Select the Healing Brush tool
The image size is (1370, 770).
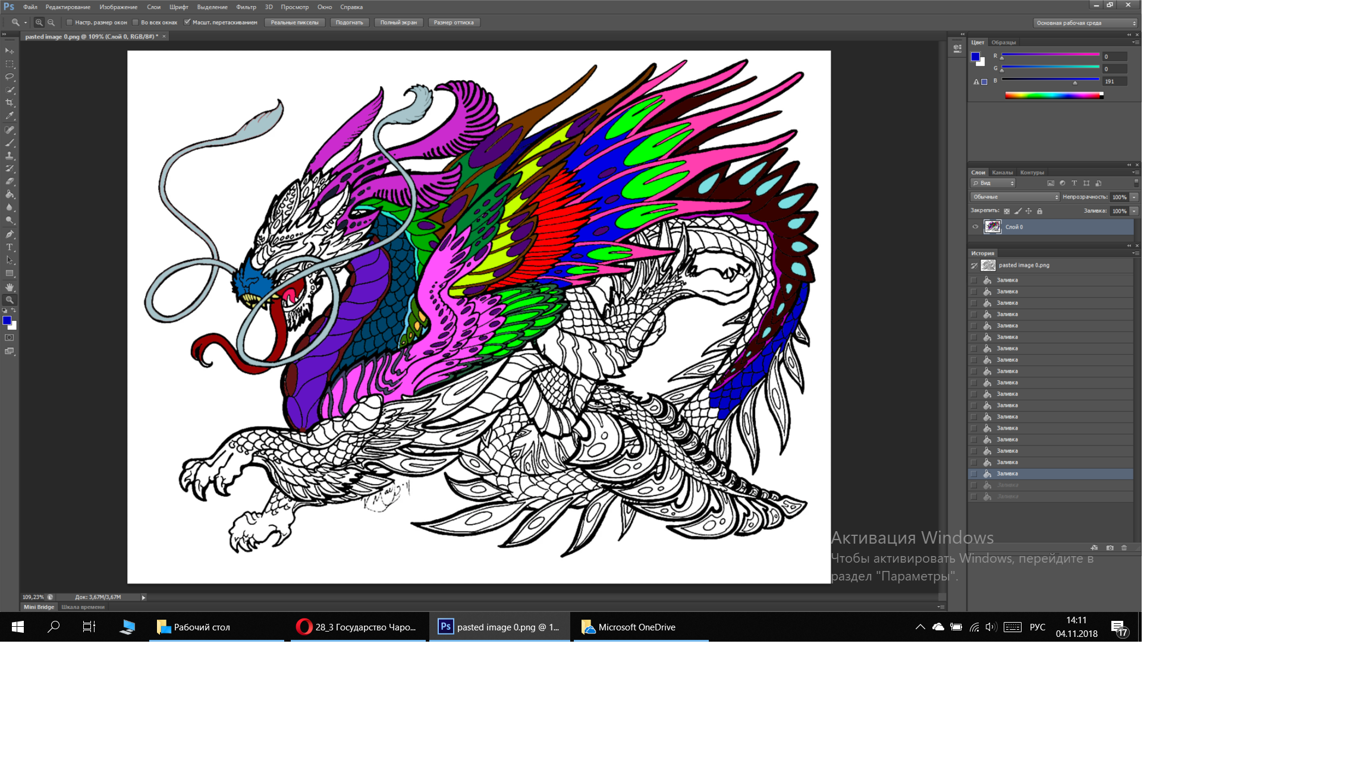(10, 130)
